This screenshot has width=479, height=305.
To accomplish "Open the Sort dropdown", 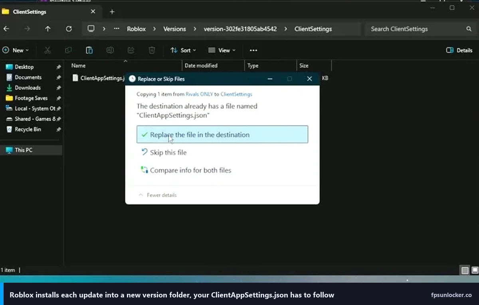I will coord(183,50).
